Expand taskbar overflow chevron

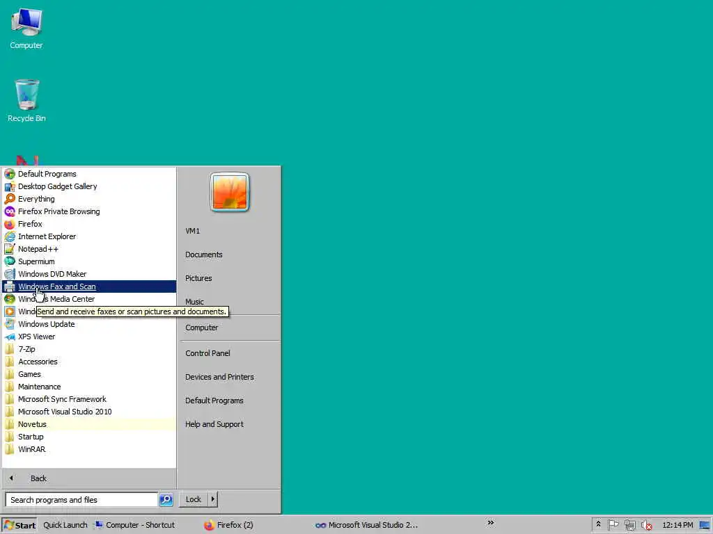coord(491,523)
